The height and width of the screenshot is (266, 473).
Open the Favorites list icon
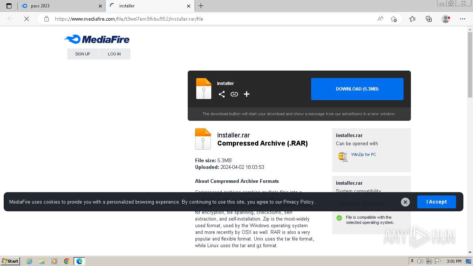(412, 19)
